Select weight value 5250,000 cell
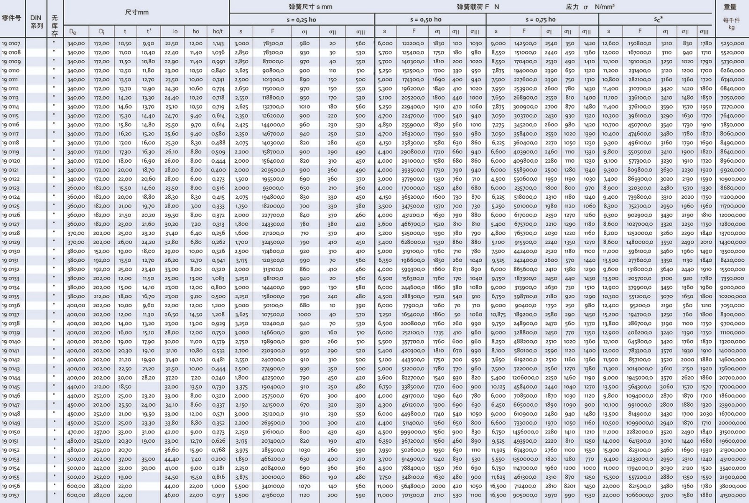 pyautogui.click(x=733, y=43)
